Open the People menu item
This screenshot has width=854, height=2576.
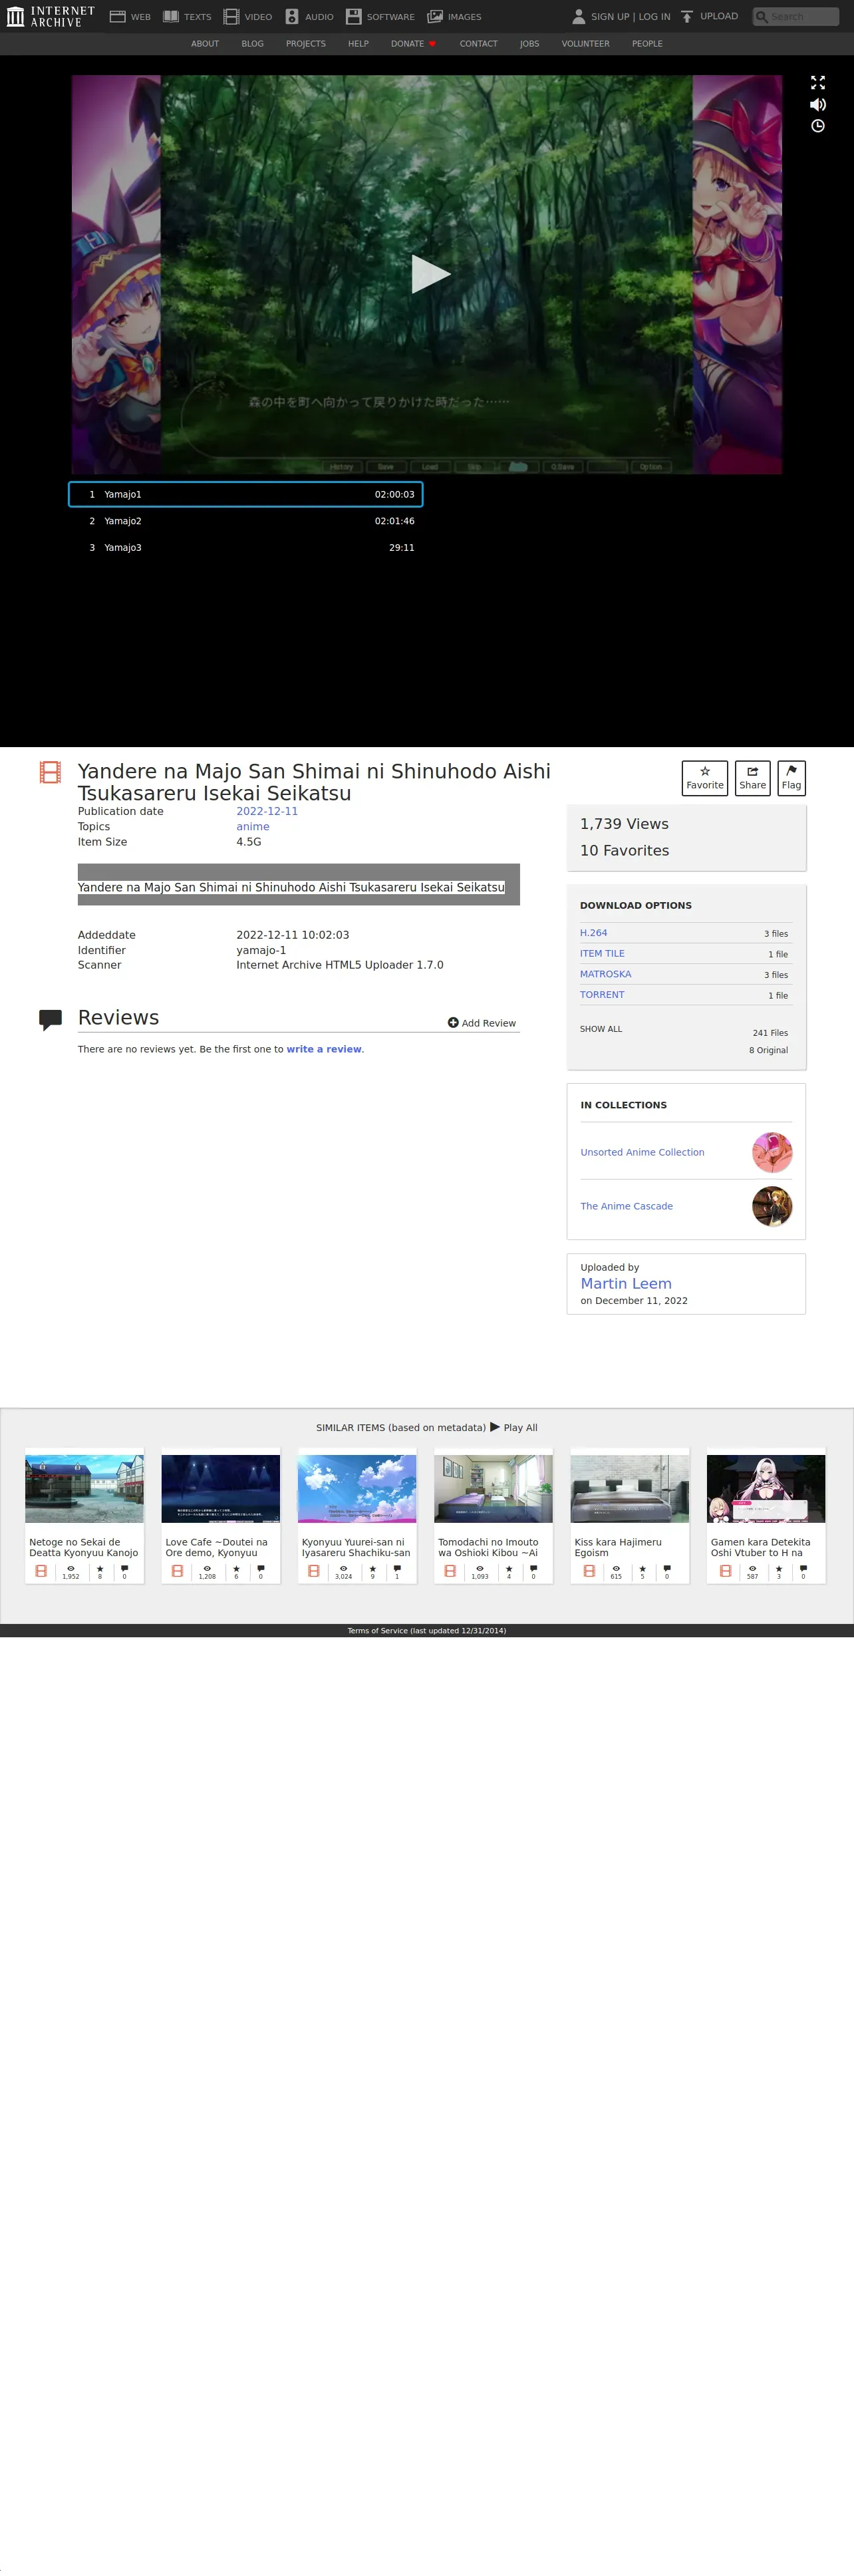pos(647,44)
